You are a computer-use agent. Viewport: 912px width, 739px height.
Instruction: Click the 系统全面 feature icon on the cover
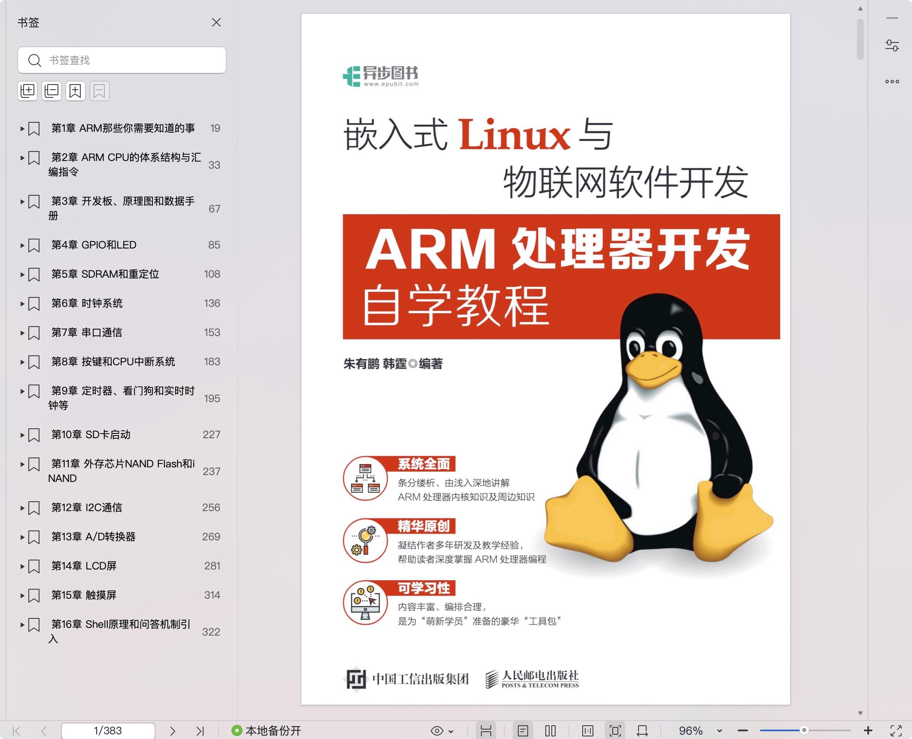coord(365,479)
